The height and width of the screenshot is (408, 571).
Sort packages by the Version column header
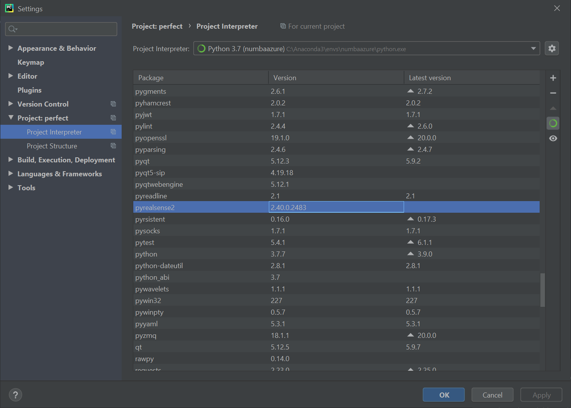point(285,77)
